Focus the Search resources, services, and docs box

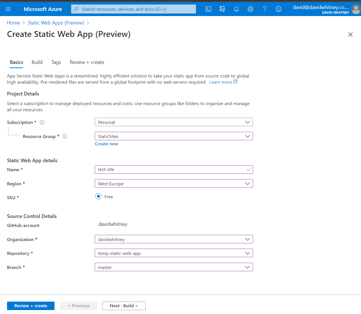[x=134, y=9]
